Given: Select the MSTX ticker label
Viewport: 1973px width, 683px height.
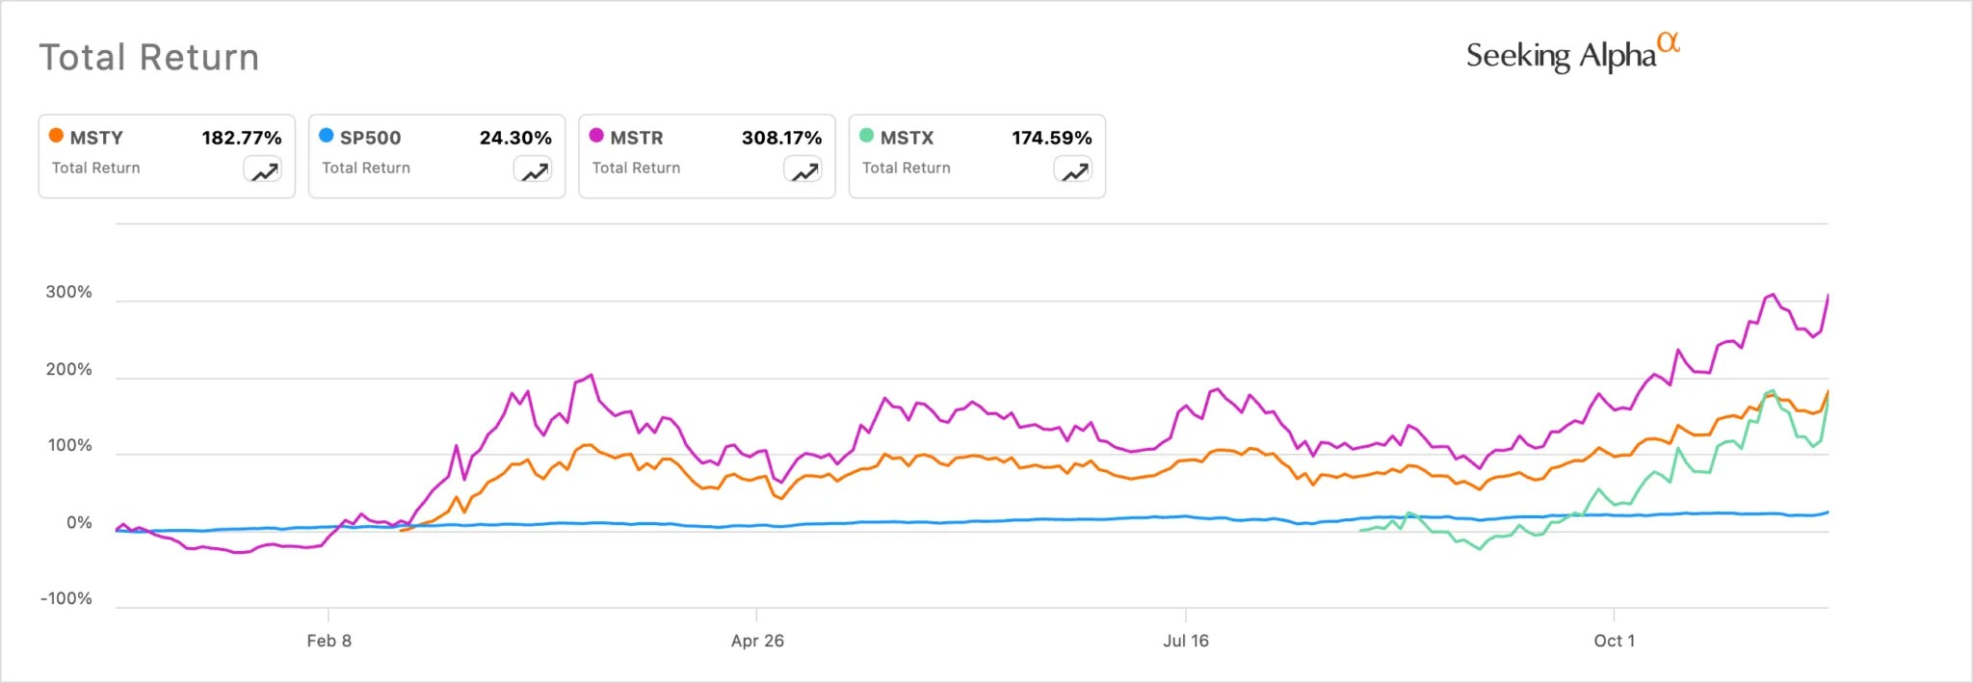Looking at the screenshot, I should (x=907, y=138).
